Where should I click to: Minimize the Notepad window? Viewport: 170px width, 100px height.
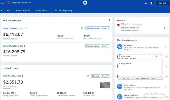(152, 56)
